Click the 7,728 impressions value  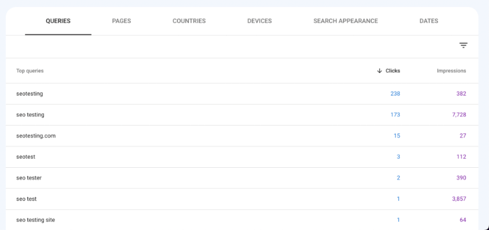point(459,115)
